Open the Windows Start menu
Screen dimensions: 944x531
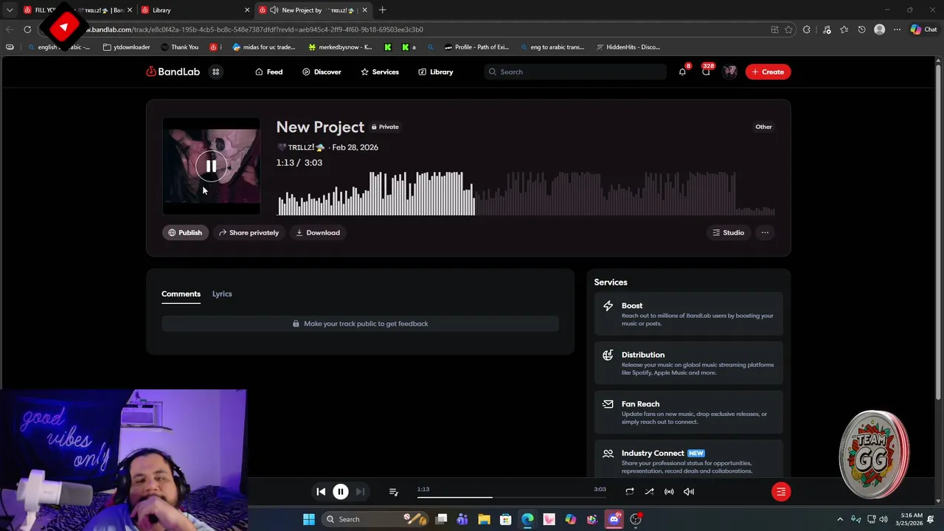(x=309, y=519)
